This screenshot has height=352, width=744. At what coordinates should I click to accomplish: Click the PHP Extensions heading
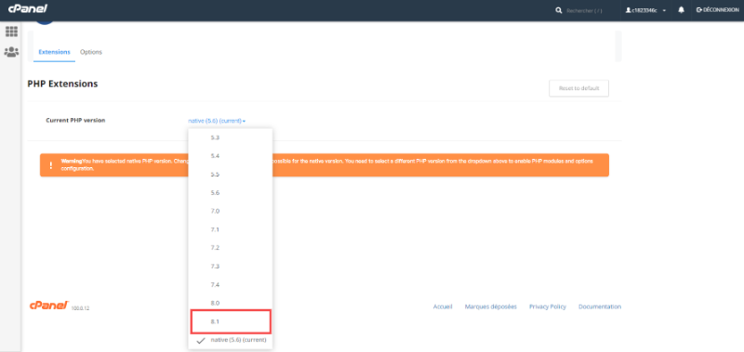tap(62, 84)
